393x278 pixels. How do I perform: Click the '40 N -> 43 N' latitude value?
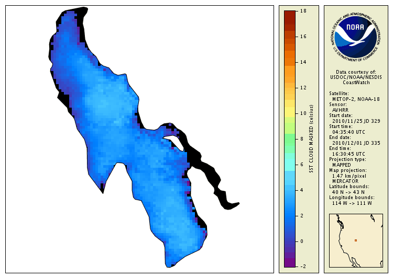348,192
